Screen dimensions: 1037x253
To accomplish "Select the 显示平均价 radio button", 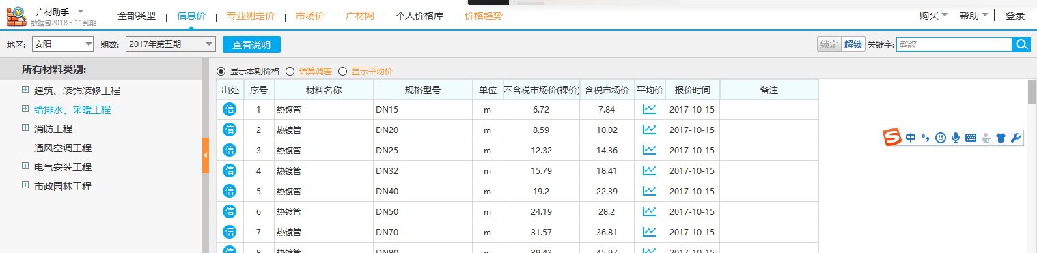I will [x=343, y=71].
